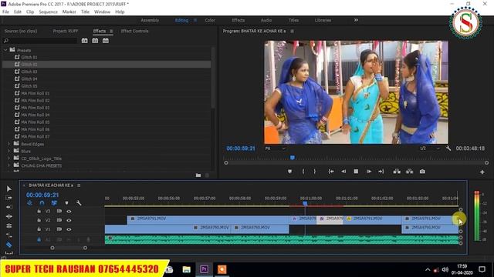Viewport: 494px width, 277px height.
Task: Open the Program Monitor panel menu
Action: point(292,31)
